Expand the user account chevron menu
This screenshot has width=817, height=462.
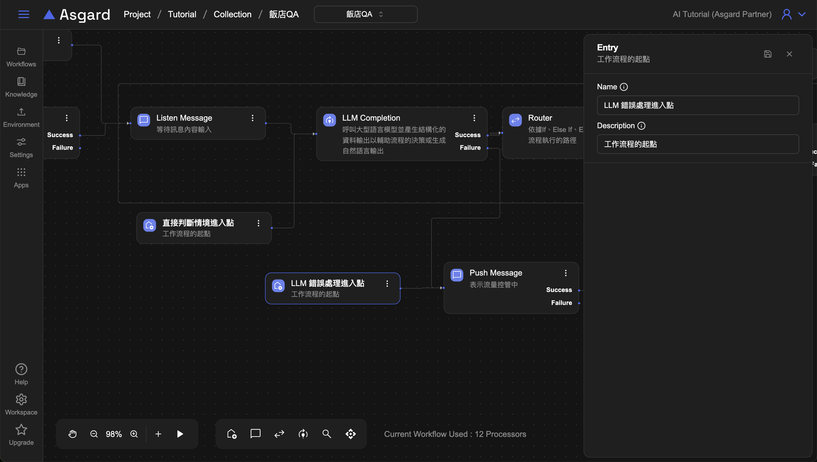tap(802, 14)
